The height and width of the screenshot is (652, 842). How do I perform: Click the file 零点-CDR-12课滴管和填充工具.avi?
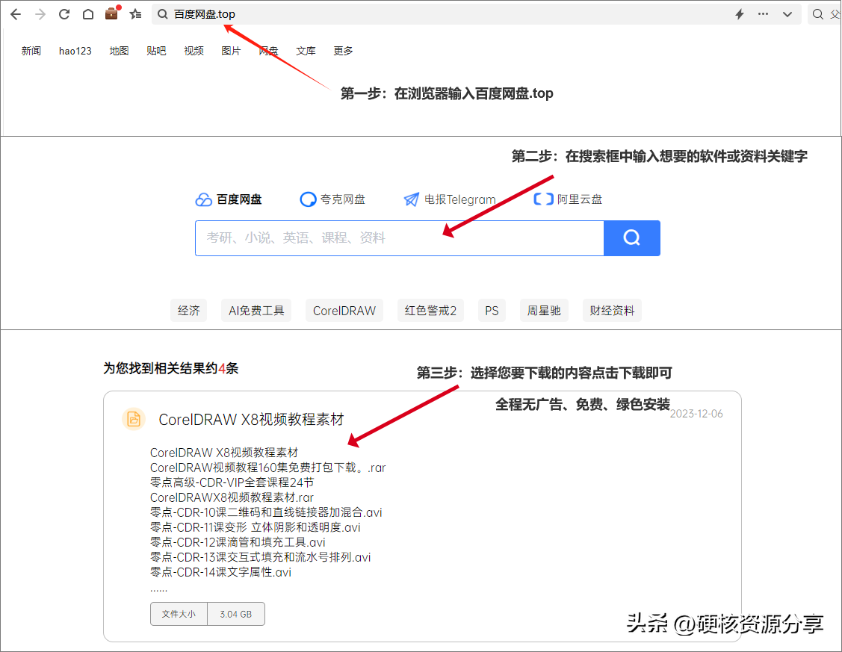[238, 542]
